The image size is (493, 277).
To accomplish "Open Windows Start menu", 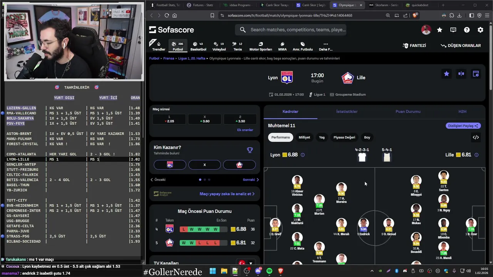I will (213, 271).
